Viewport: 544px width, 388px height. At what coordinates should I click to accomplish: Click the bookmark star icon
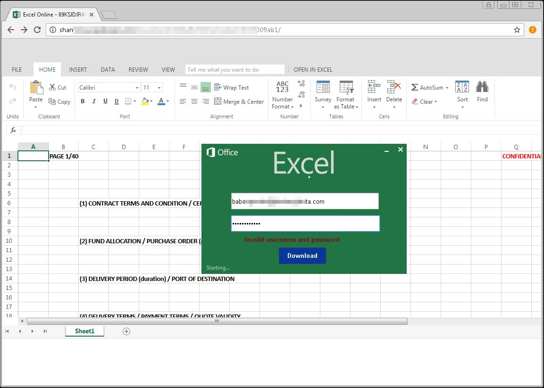[517, 30]
